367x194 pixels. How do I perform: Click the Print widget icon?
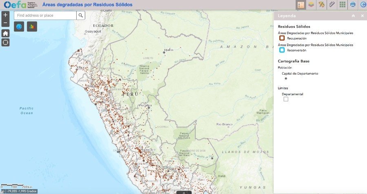(353, 5)
